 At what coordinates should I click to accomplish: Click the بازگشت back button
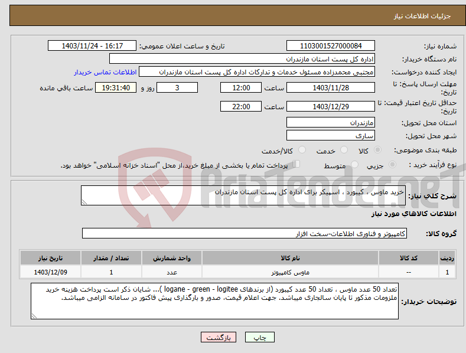[x=219, y=337]
